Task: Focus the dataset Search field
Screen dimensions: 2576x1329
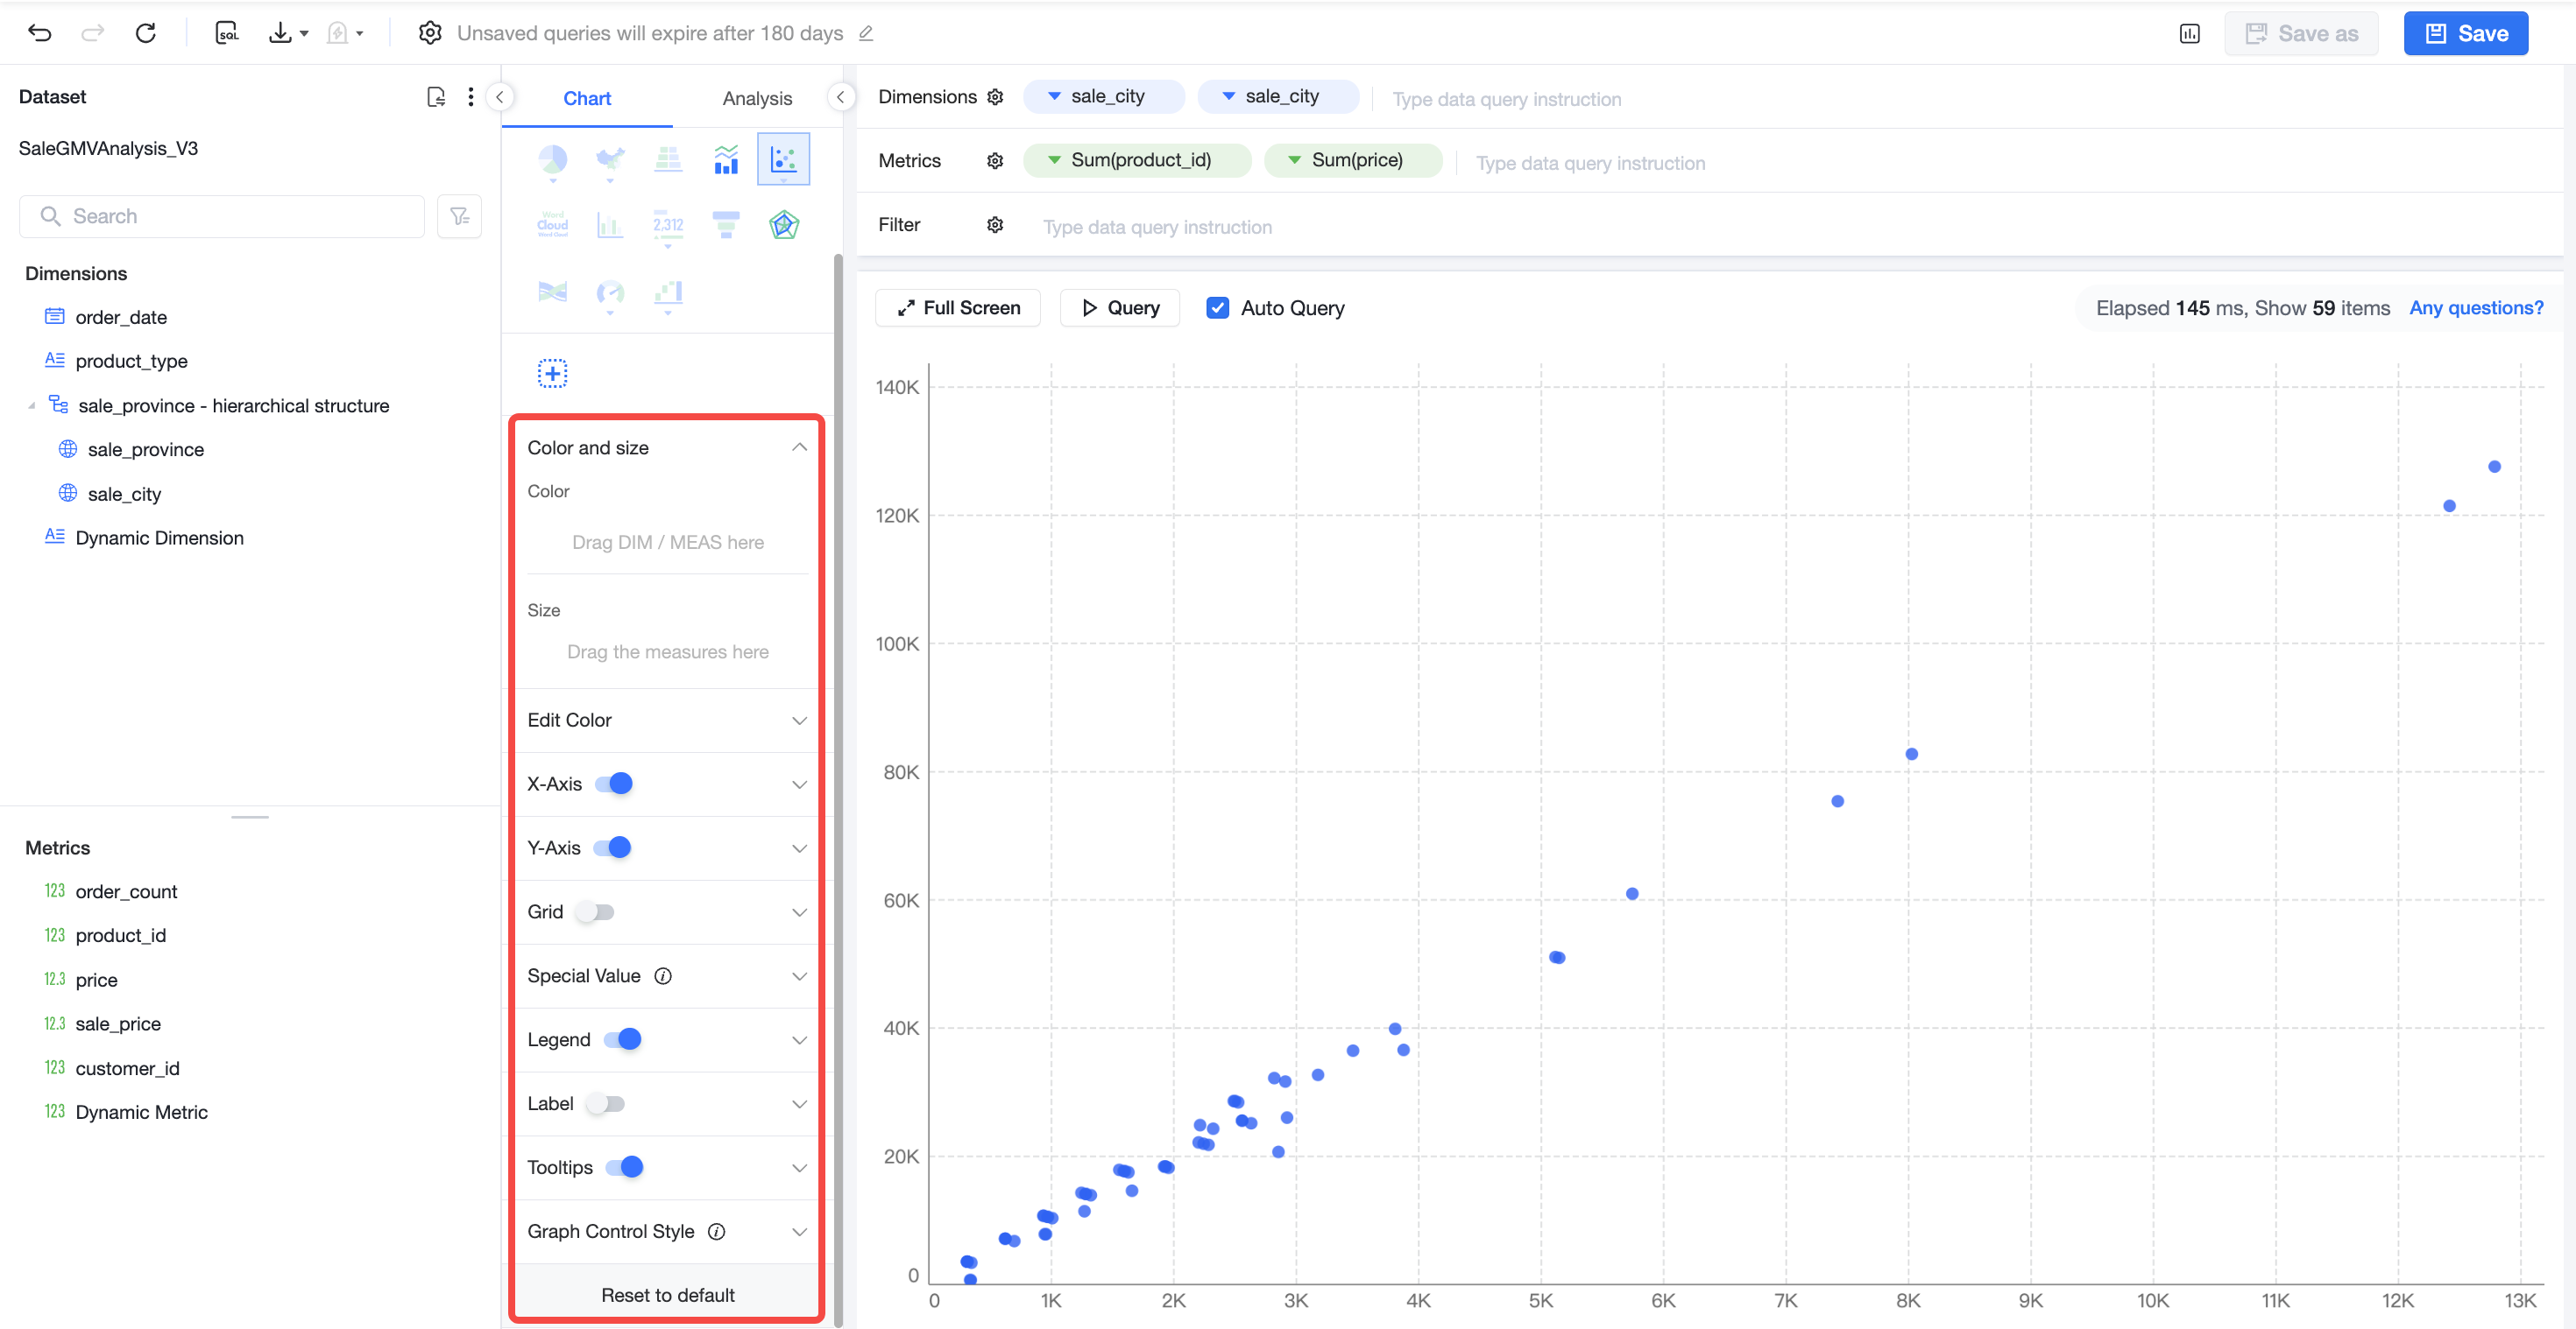Action: pyautogui.click(x=222, y=216)
